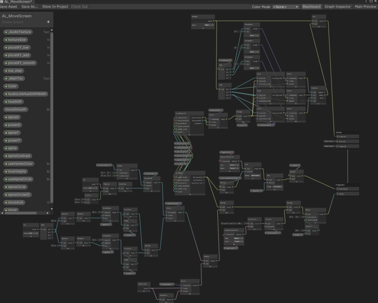Collapse the Contrast node with its chevron
This screenshot has height=303, width=378.
click(274, 230)
